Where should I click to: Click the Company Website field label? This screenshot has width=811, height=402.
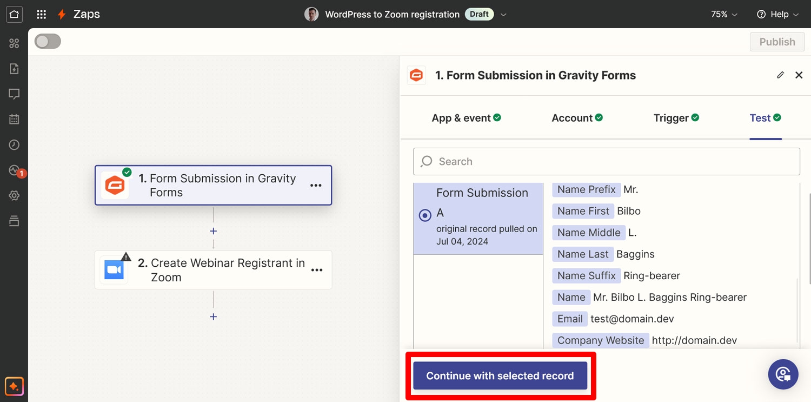600,340
